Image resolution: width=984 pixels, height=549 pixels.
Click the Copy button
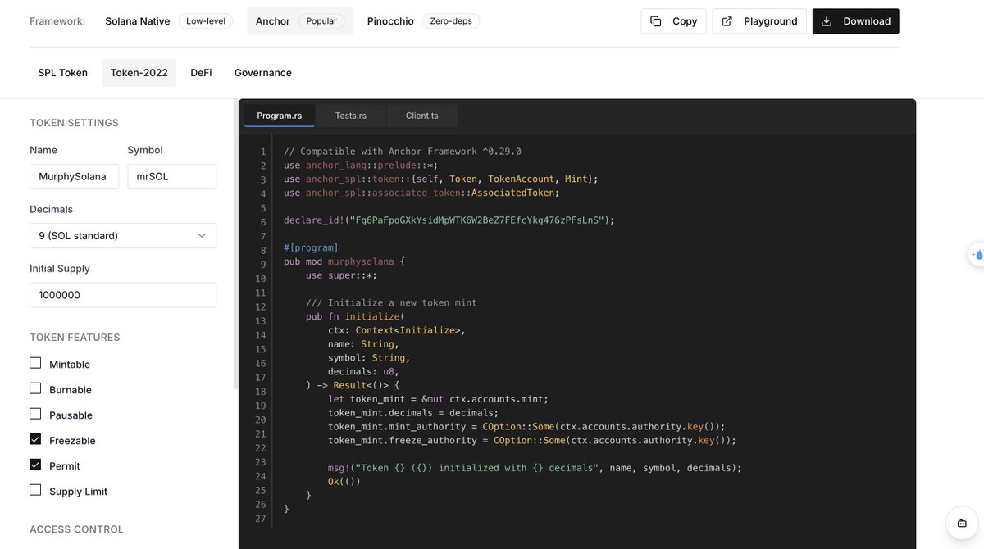point(673,21)
